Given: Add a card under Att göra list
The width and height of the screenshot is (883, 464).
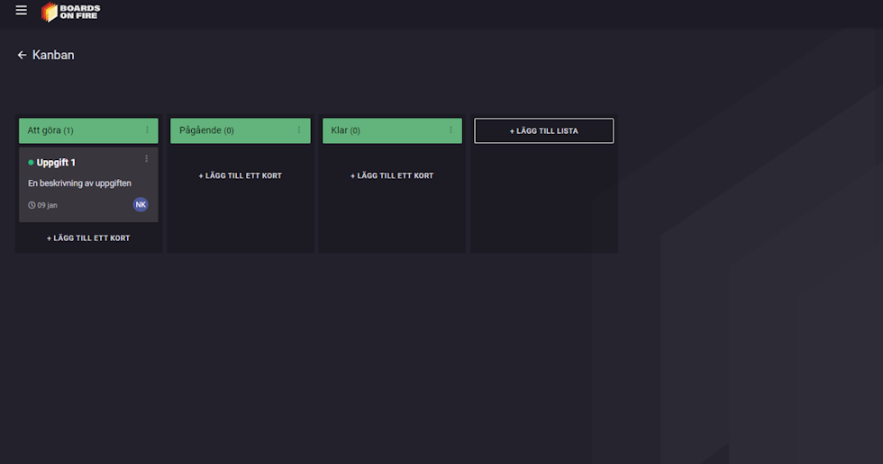Looking at the screenshot, I should tap(88, 238).
